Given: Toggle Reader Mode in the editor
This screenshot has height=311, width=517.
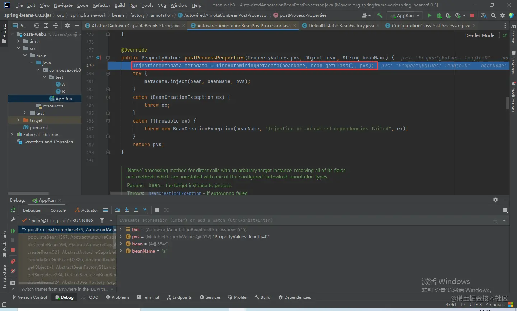Looking at the screenshot, I should pyautogui.click(x=480, y=35).
